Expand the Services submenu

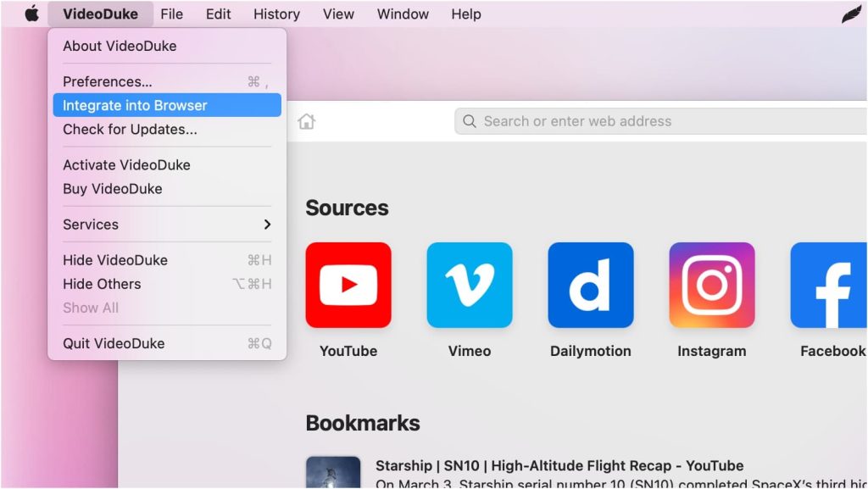point(167,225)
